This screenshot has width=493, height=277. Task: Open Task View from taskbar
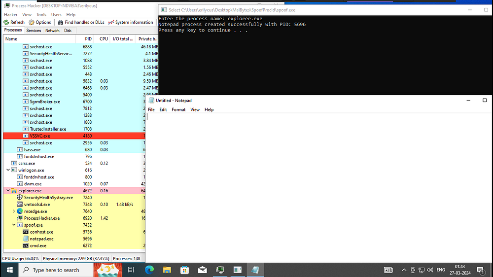click(131, 270)
